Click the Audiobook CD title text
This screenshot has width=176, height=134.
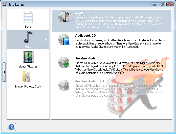click(85, 36)
